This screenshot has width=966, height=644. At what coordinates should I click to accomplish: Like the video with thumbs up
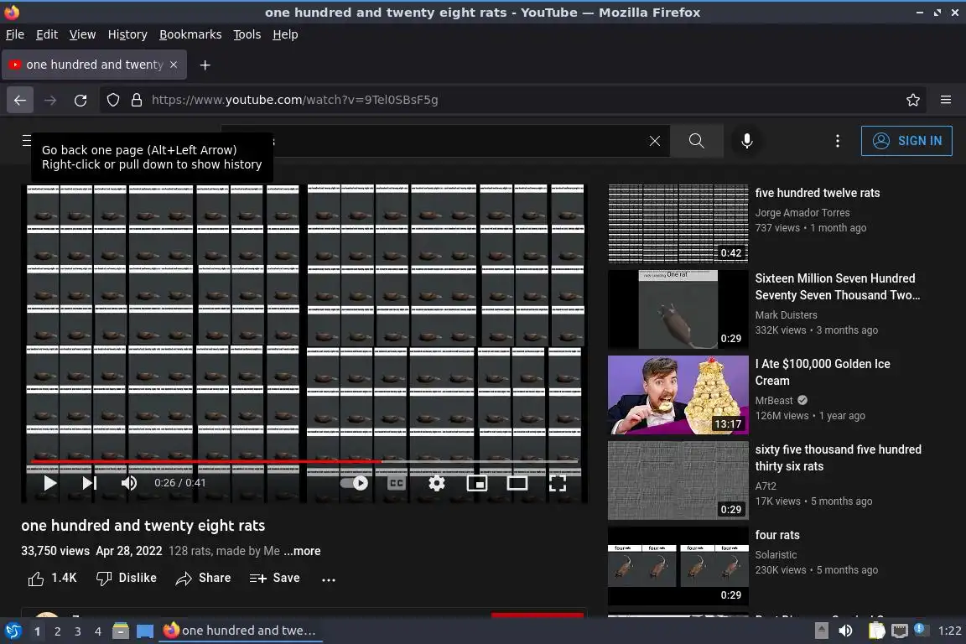click(52, 578)
